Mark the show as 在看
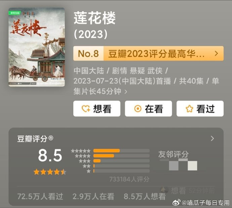Image resolution: width=232 pixels, height=208 pixels. (x=148, y=109)
